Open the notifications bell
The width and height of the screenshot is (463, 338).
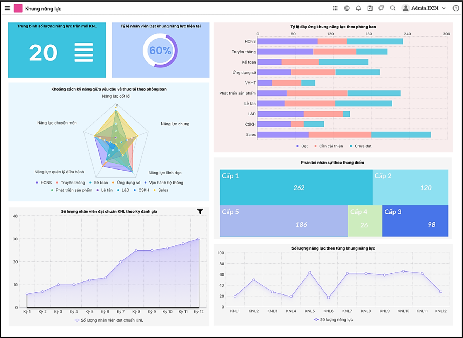click(358, 8)
